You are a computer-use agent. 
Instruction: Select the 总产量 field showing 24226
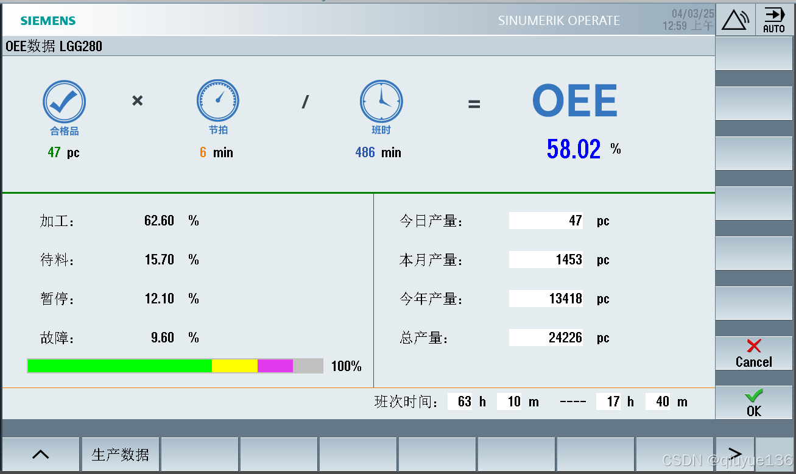tap(546, 338)
